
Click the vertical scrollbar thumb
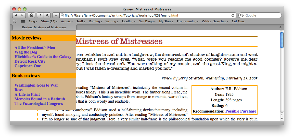(282, 40)
